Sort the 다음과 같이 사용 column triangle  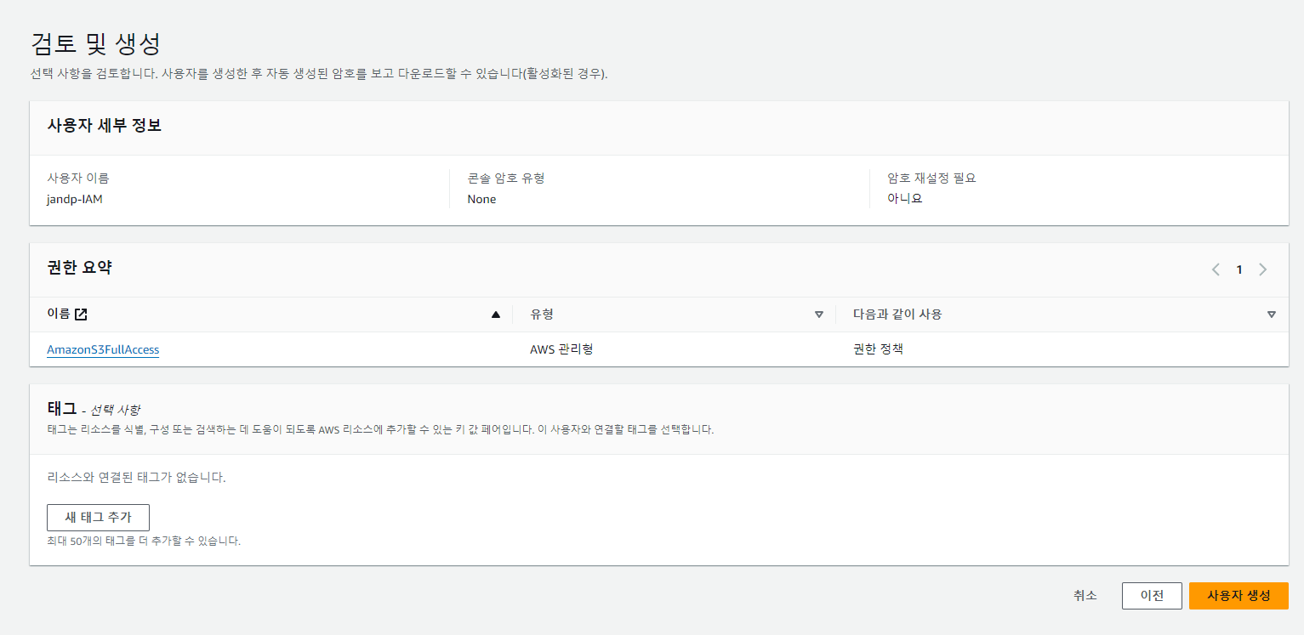pyautogui.click(x=1272, y=315)
